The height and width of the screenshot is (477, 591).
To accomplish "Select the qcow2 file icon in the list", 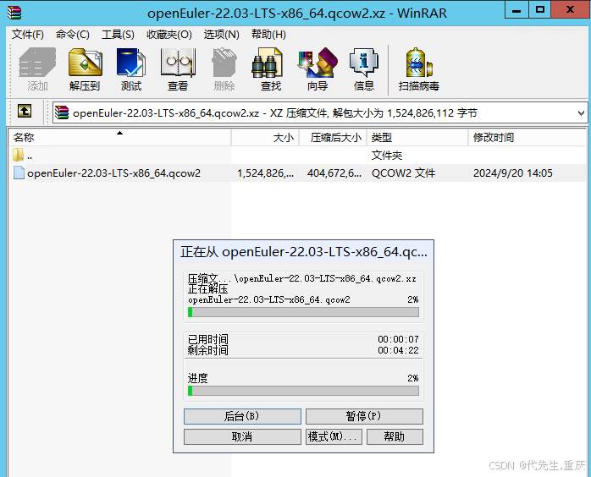I will pos(19,173).
